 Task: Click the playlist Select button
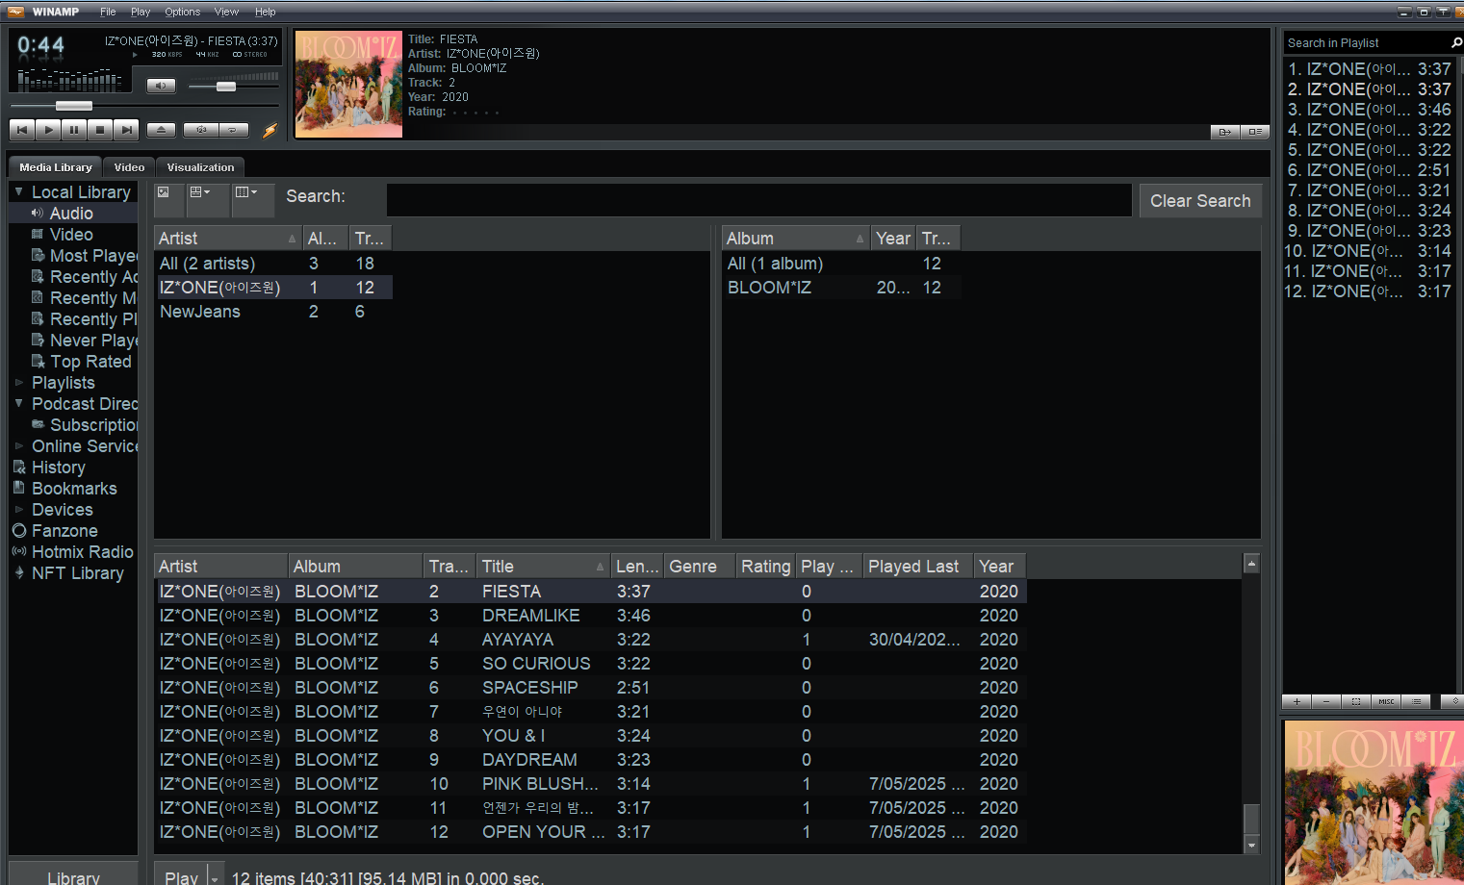1356,701
